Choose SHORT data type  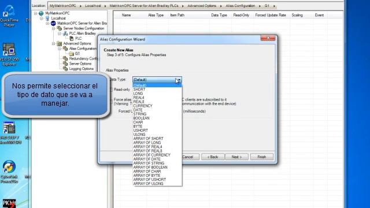tap(157, 90)
